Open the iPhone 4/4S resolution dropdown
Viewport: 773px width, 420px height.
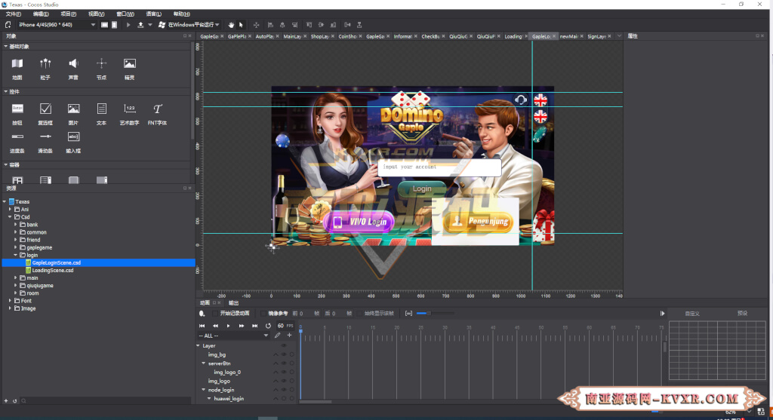pos(56,25)
